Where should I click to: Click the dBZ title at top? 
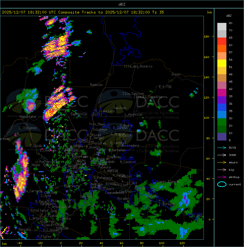click(x=122, y=4)
